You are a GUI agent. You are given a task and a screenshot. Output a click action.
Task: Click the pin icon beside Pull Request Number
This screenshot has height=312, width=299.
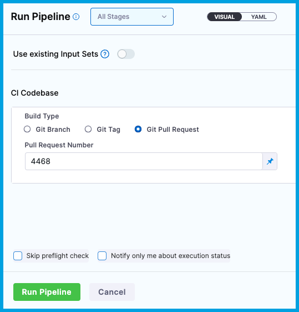pos(270,161)
